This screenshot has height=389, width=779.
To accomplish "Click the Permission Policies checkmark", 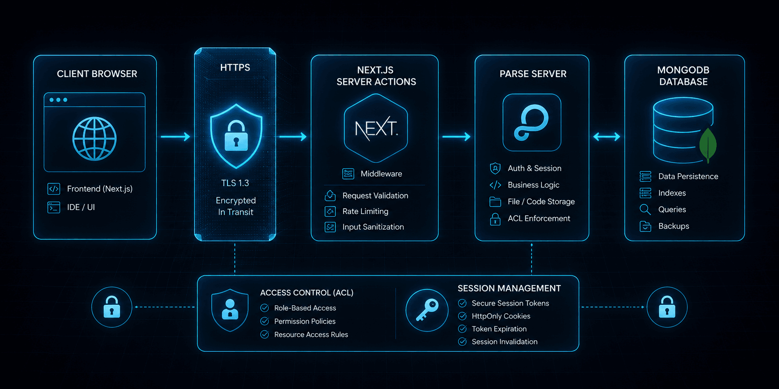I will pyautogui.click(x=265, y=321).
